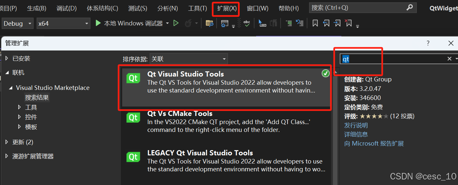Screen dimensions: 458x185
Task: Expand the 模板 category node
Action: pyautogui.click(x=20, y=127)
